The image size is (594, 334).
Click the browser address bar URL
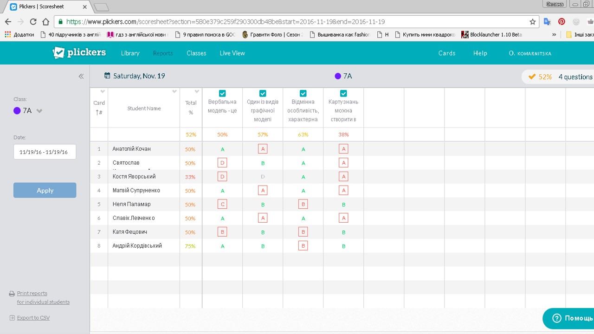click(226, 22)
